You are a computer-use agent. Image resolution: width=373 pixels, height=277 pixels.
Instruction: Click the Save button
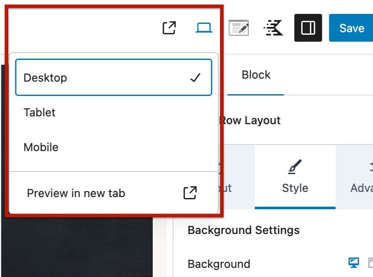pyautogui.click(x=353, y=28)
